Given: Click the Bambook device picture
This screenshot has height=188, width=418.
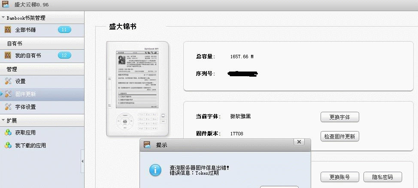Looking at the screenshot, I should 138,89.
